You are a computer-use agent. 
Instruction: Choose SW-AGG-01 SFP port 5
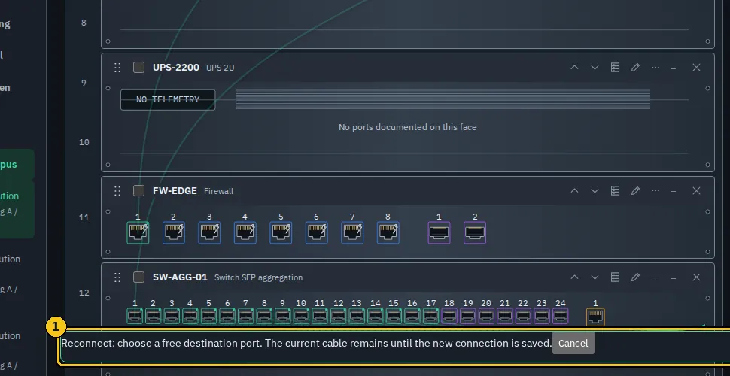(x=208, y=316)
